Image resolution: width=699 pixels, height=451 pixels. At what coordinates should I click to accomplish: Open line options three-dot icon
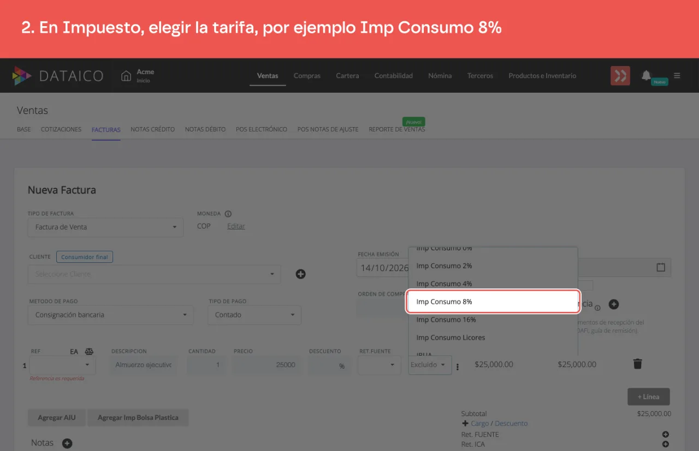[x=458, y=367]
